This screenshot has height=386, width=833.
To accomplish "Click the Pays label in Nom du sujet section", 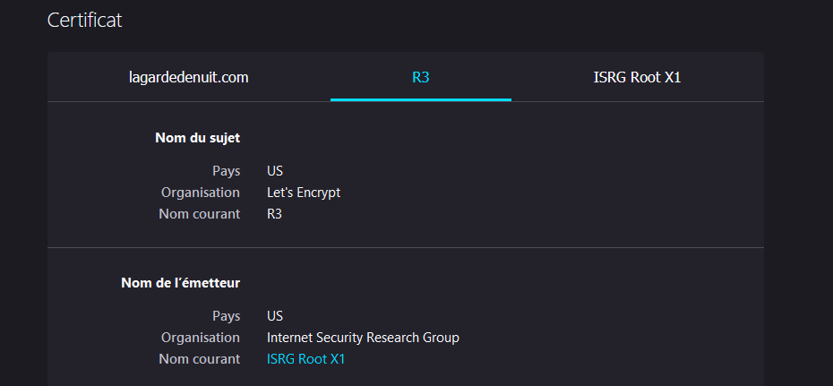I will (x=227, y=171).
